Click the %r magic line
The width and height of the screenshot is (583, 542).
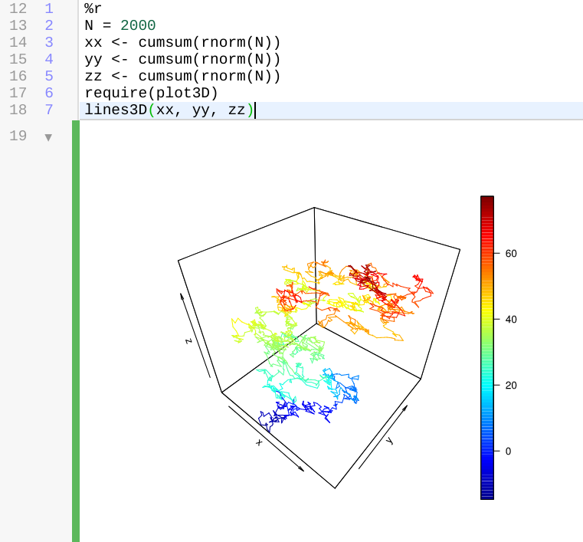(93, 9)
